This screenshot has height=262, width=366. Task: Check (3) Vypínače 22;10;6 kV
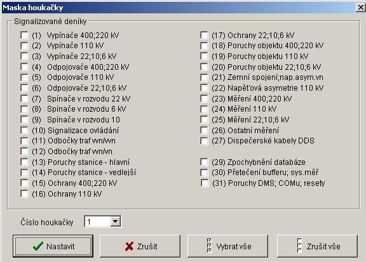(x=24, y=56)
